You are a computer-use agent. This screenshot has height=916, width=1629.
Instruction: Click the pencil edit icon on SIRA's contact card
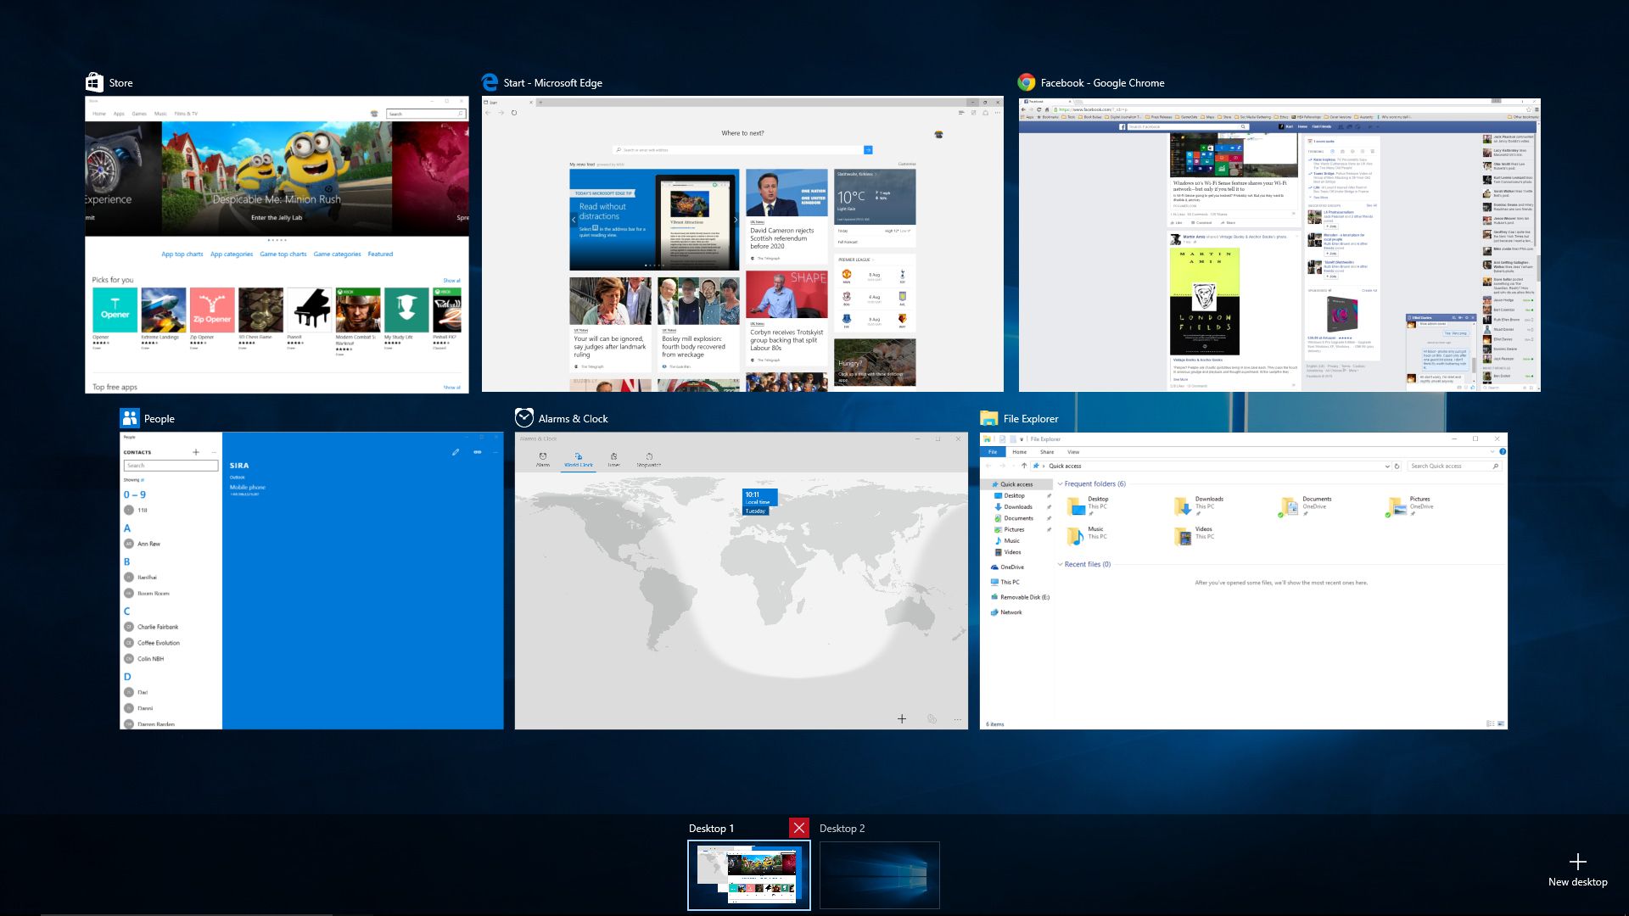coord(456,453)
